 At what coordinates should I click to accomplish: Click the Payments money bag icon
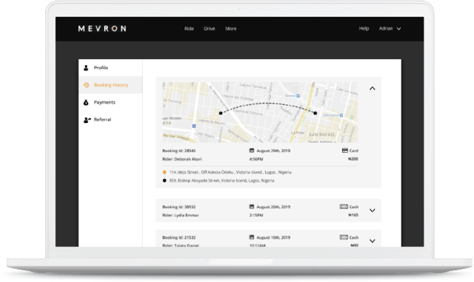coord(86,102)
